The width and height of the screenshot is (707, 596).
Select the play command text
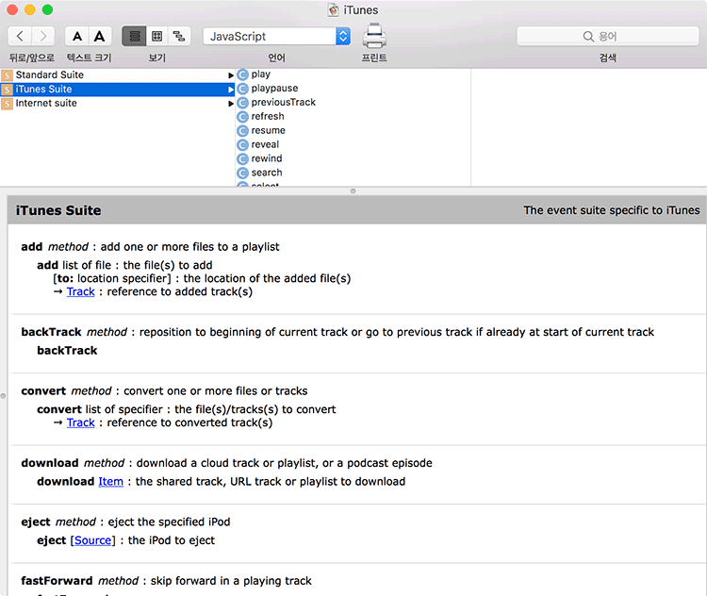coord(260,74)
